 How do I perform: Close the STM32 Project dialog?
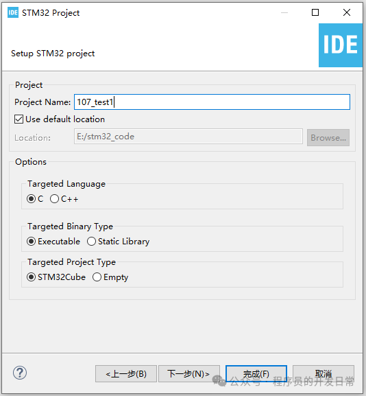tap(347, 12)
